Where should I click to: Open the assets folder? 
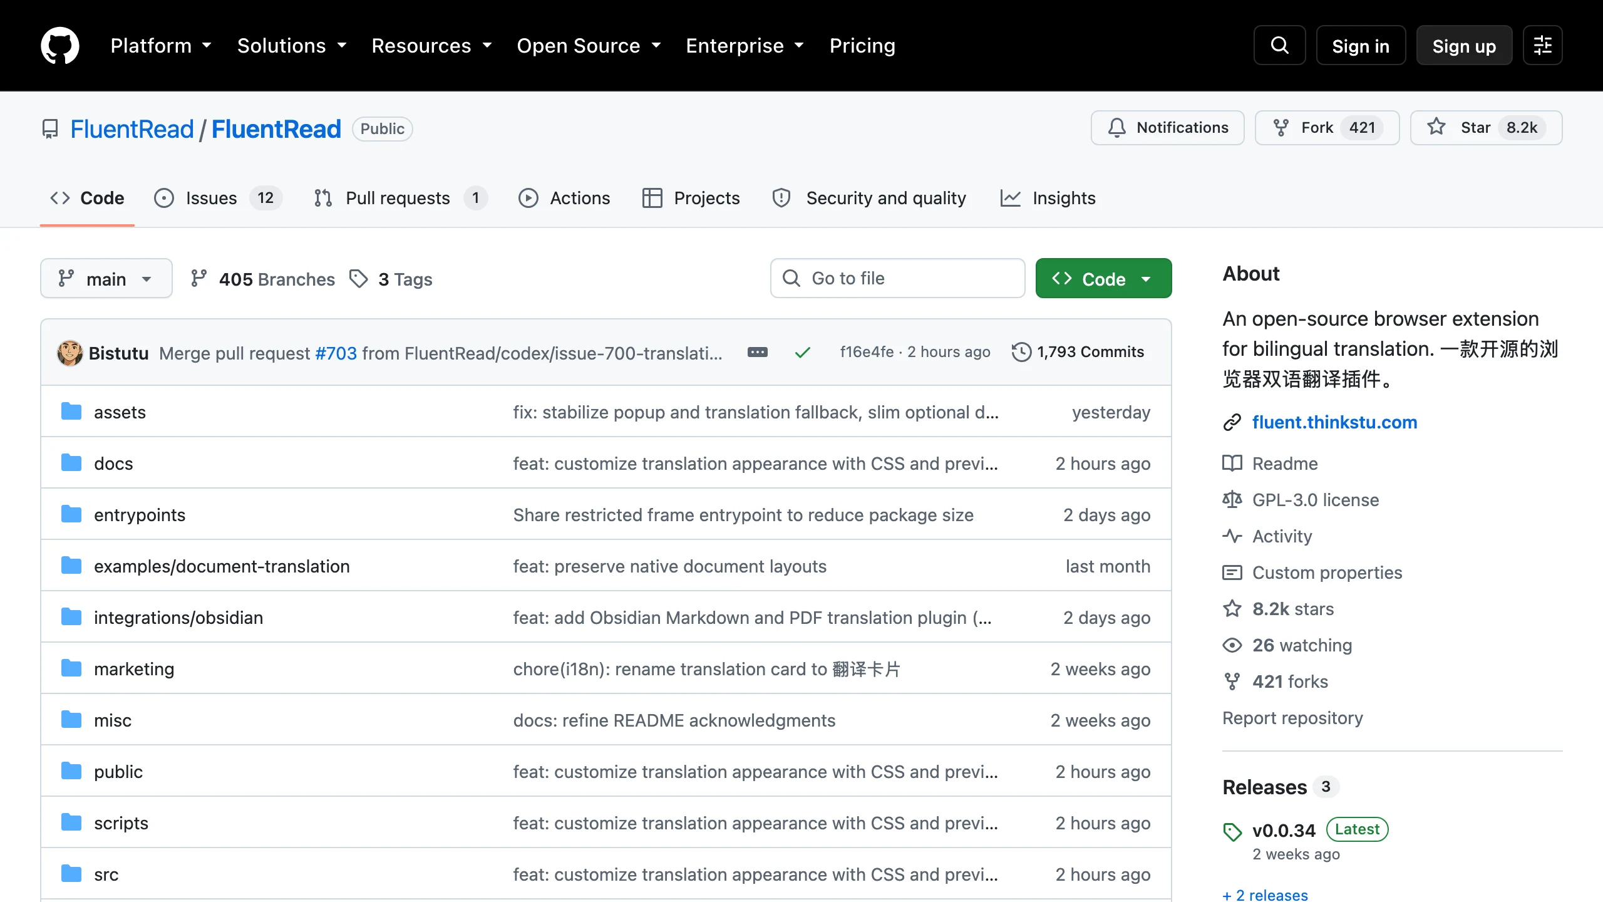pos(120,412)
